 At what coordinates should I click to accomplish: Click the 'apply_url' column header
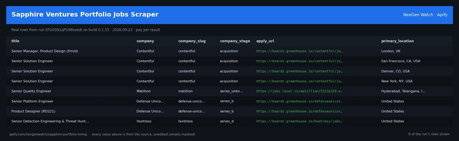pyautogui.click(x=265, y=41)
